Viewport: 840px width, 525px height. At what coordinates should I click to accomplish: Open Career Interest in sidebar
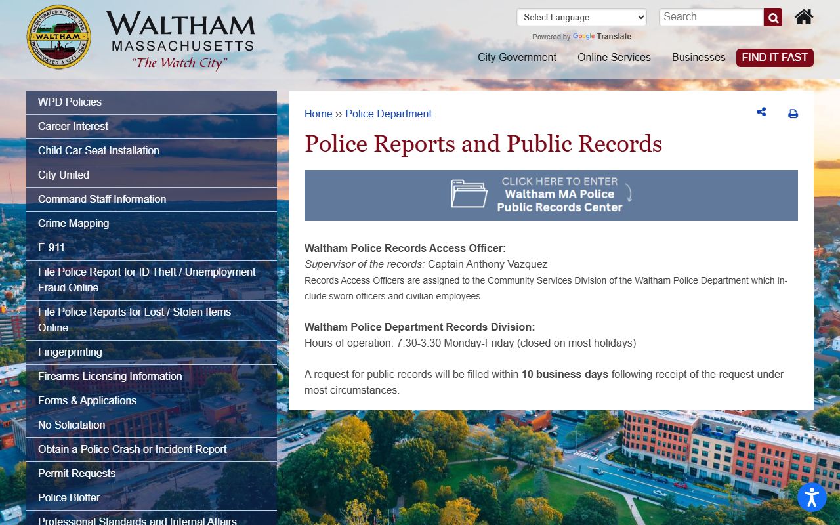(152, 127)
